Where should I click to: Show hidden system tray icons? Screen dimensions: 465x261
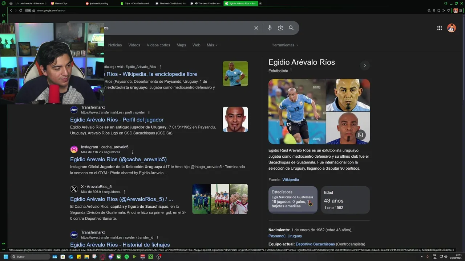(x=422, y=257)
